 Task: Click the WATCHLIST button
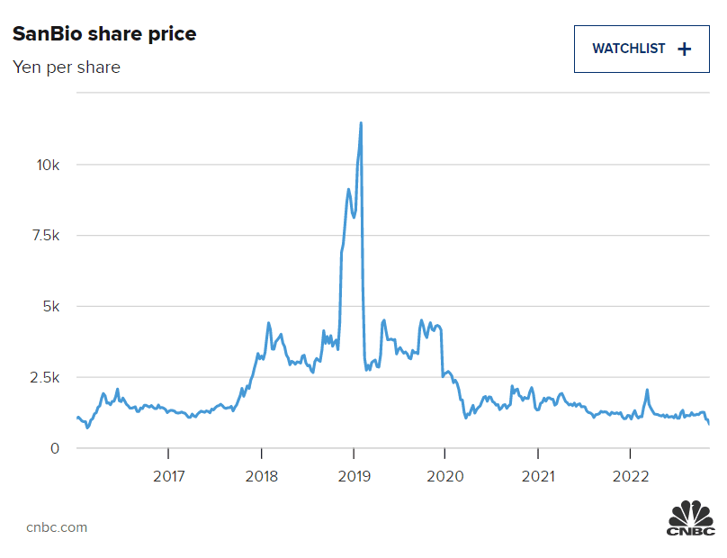(x=641, y=49)
